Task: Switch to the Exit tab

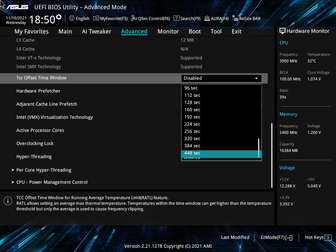Action: 237,31
